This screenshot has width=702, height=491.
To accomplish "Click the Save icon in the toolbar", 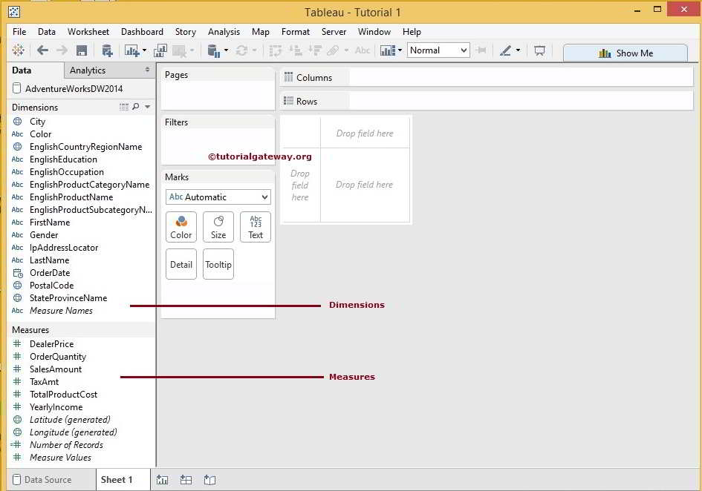I will click(82, 50).
